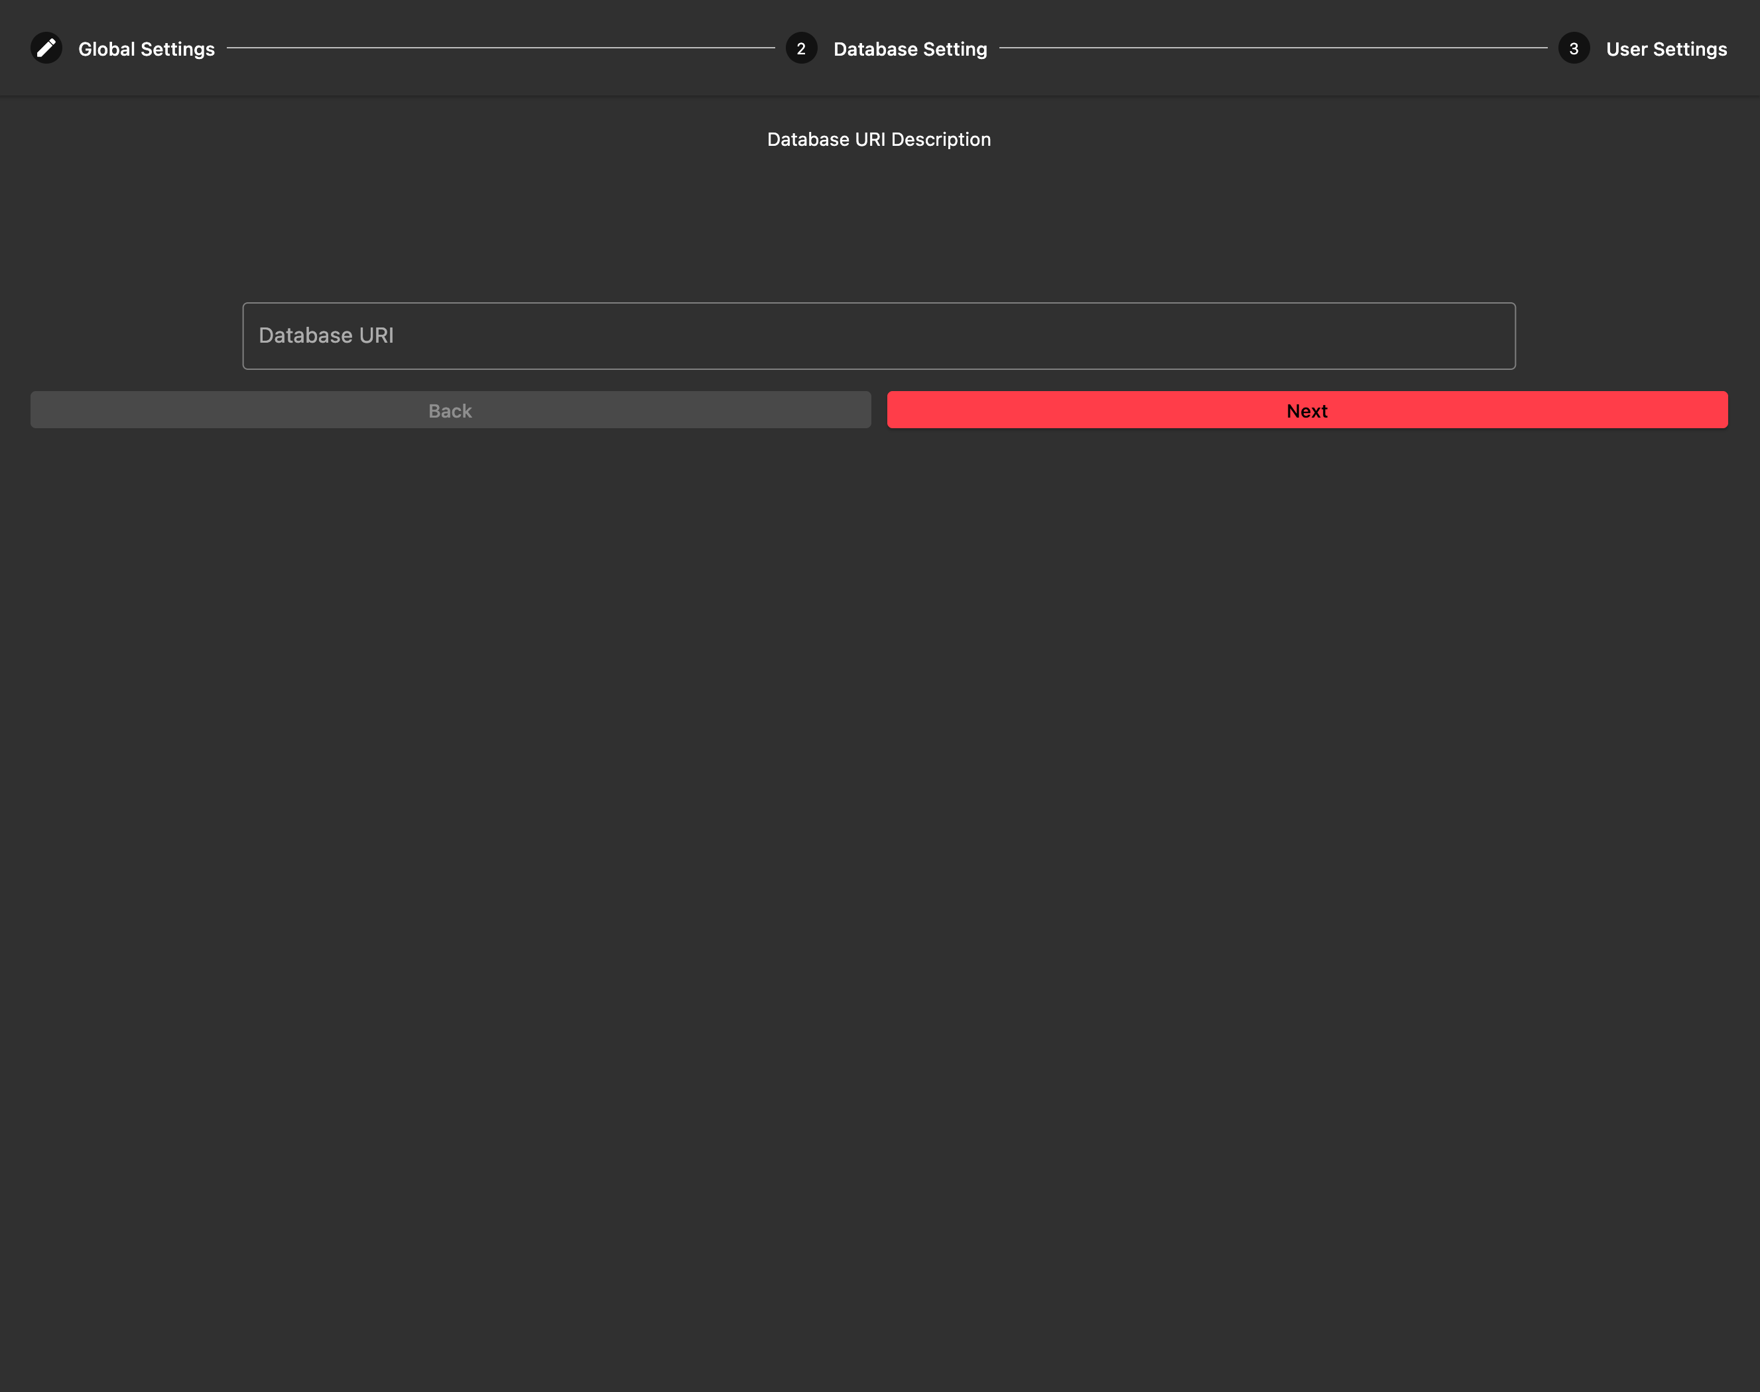Click the Global Settings header text
This screenshot has height=1392, width=1760.
[147, 48]
